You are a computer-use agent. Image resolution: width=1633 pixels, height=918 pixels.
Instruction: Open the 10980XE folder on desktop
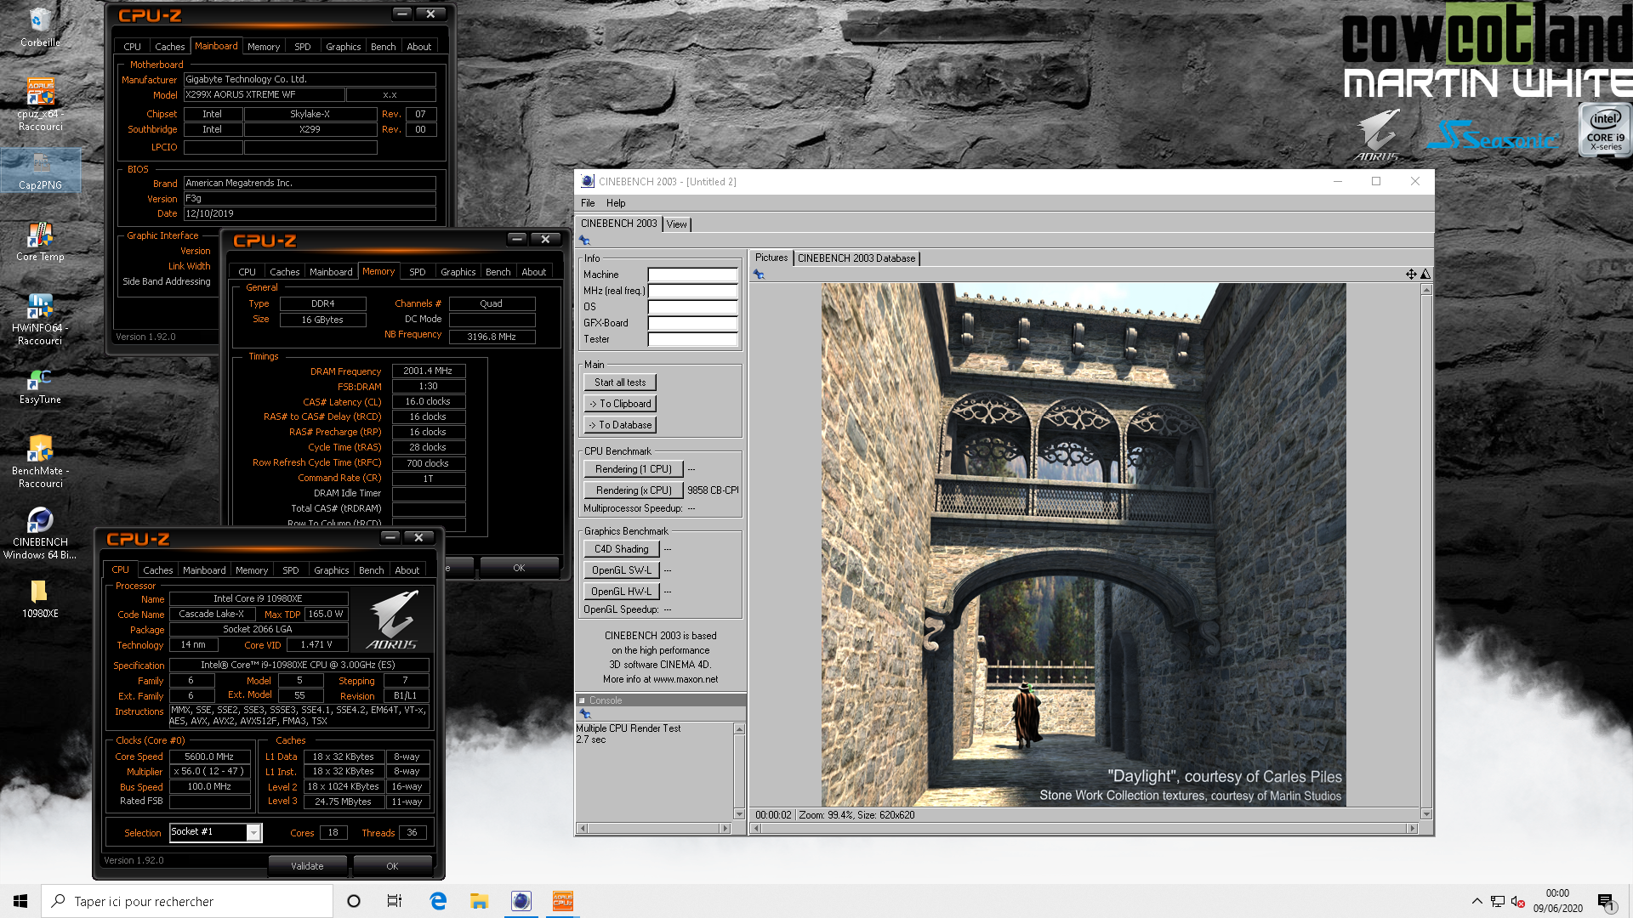40,598
